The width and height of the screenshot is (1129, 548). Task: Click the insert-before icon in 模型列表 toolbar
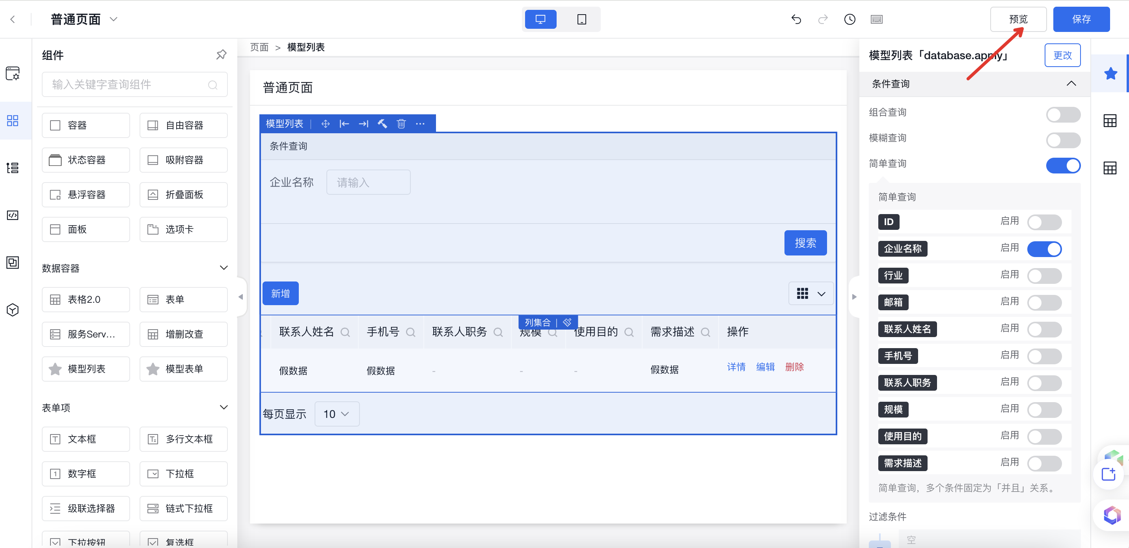tap(344, 124)
